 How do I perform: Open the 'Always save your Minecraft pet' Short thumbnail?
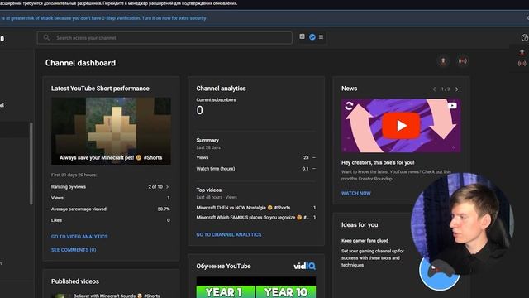(x=111, y=131)
